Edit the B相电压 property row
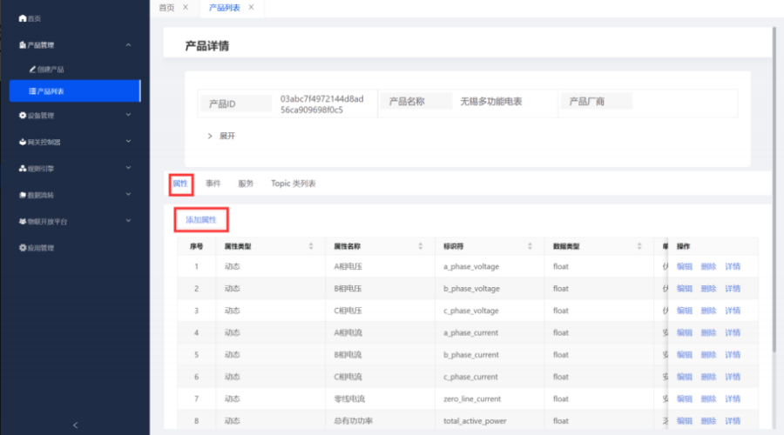 coord(685,289)
